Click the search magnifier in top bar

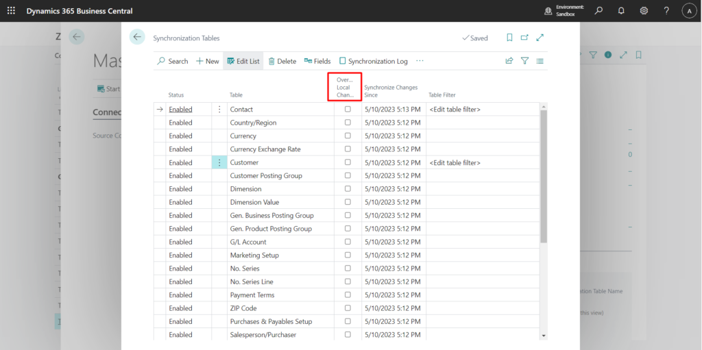point(598,11)
